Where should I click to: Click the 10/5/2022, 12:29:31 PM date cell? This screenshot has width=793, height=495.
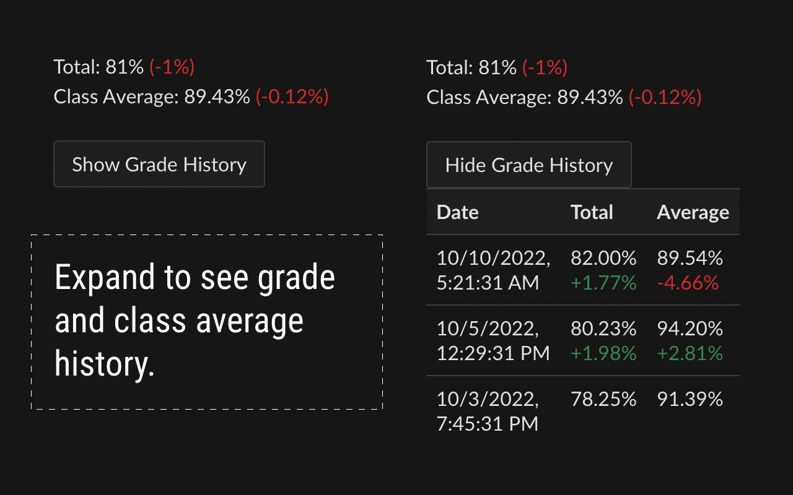[x=493, y=340]
